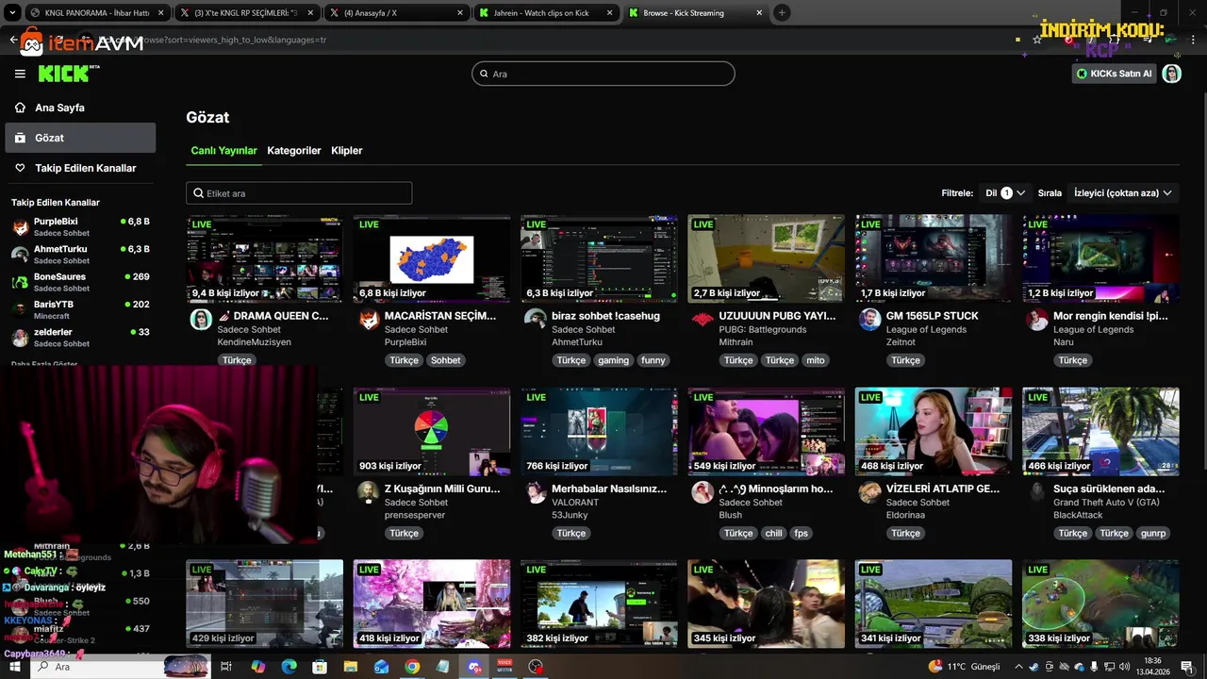Click Mithrain's red wing avatar icon
Viewport: 1207px width, 679px height.
pos(703,319)
